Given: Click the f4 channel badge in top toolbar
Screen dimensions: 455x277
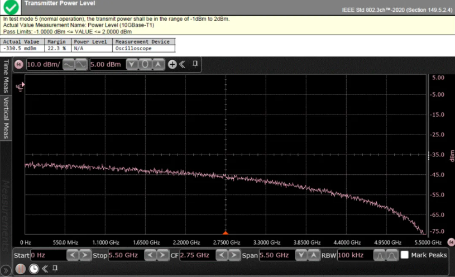Looking at the screenshot, I should (18, 64).
